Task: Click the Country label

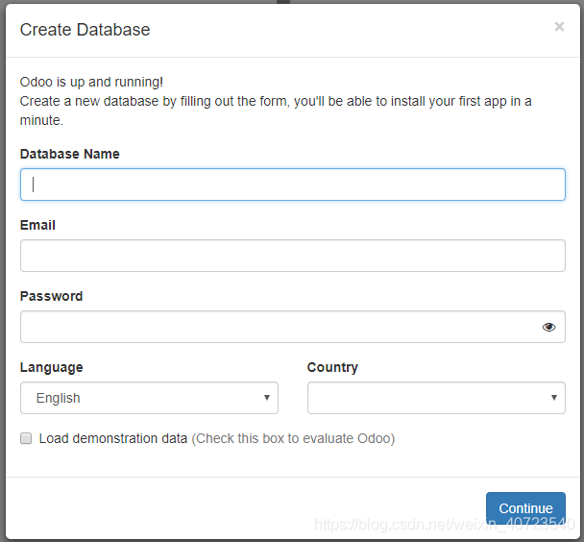Action: 332,367
